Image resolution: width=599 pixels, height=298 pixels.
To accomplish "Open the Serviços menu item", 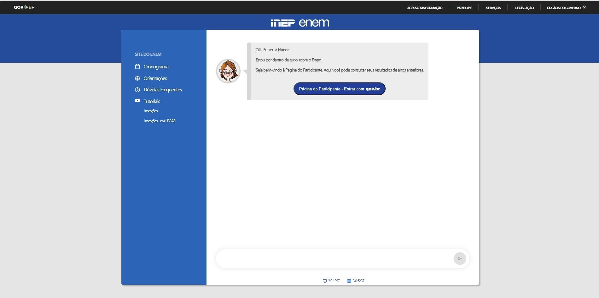I will tap(493, 8).
